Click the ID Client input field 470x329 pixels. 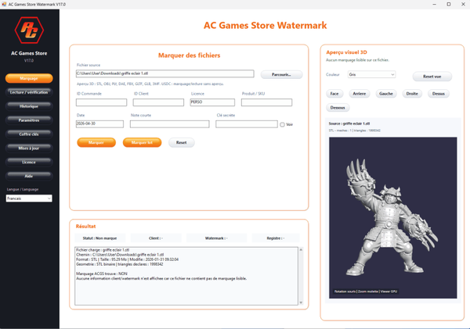point(158,102)
